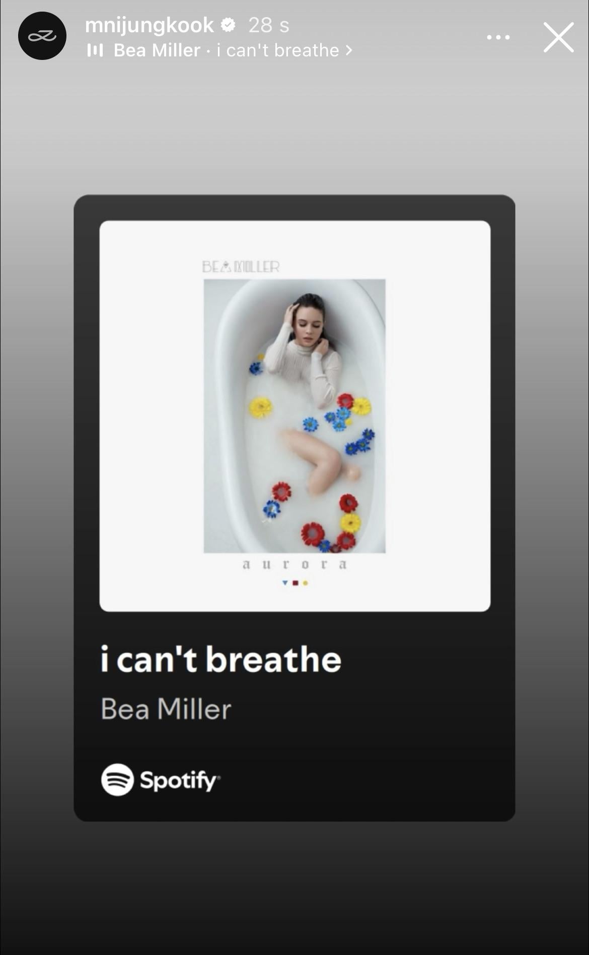
Task: Click the Bea Miller artist name on card
Action: (166, 709)
